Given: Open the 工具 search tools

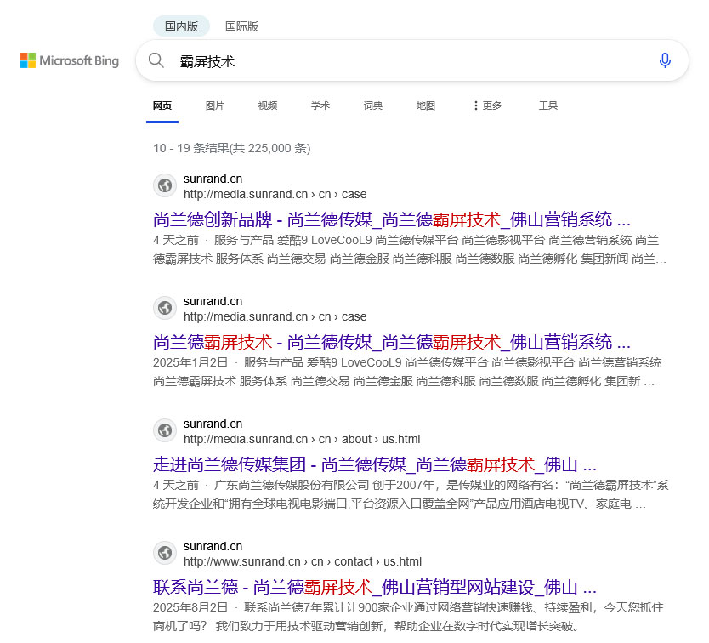Looking at the screenshot, I should pyautogui.click(x=548, y=105).
